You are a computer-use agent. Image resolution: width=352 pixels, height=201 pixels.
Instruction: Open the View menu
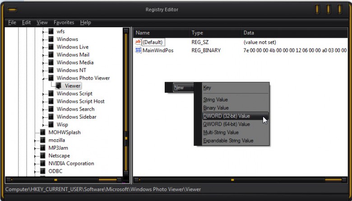(x=42, y=22)
